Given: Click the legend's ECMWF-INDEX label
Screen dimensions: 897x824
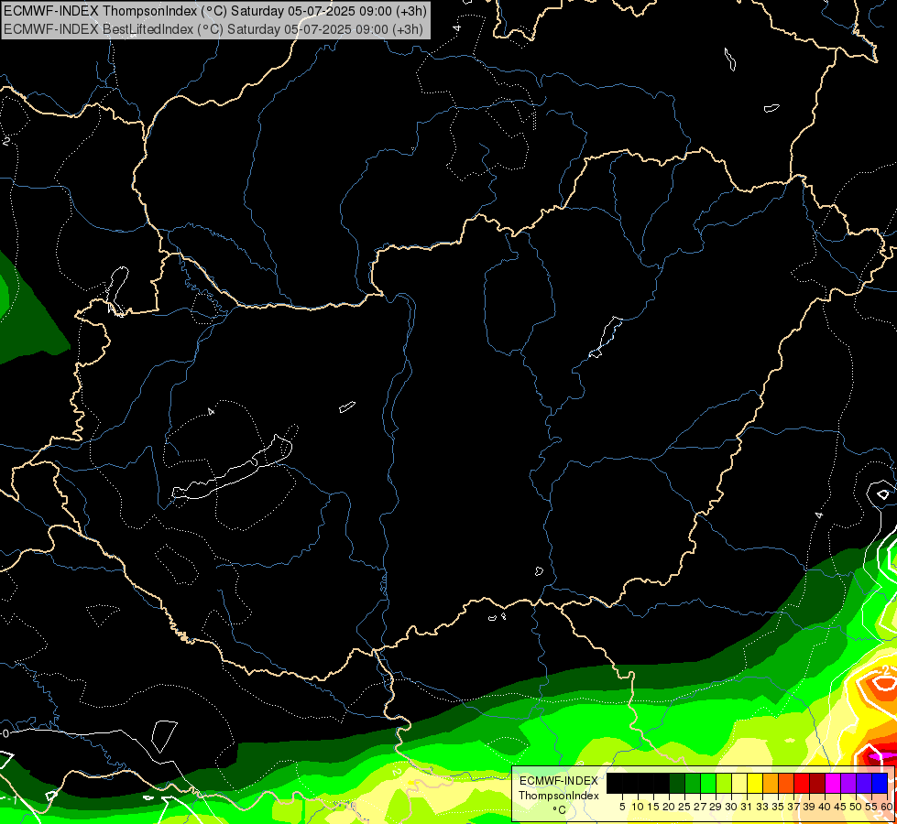Looking at the screenshot, I should coord(559,781).
